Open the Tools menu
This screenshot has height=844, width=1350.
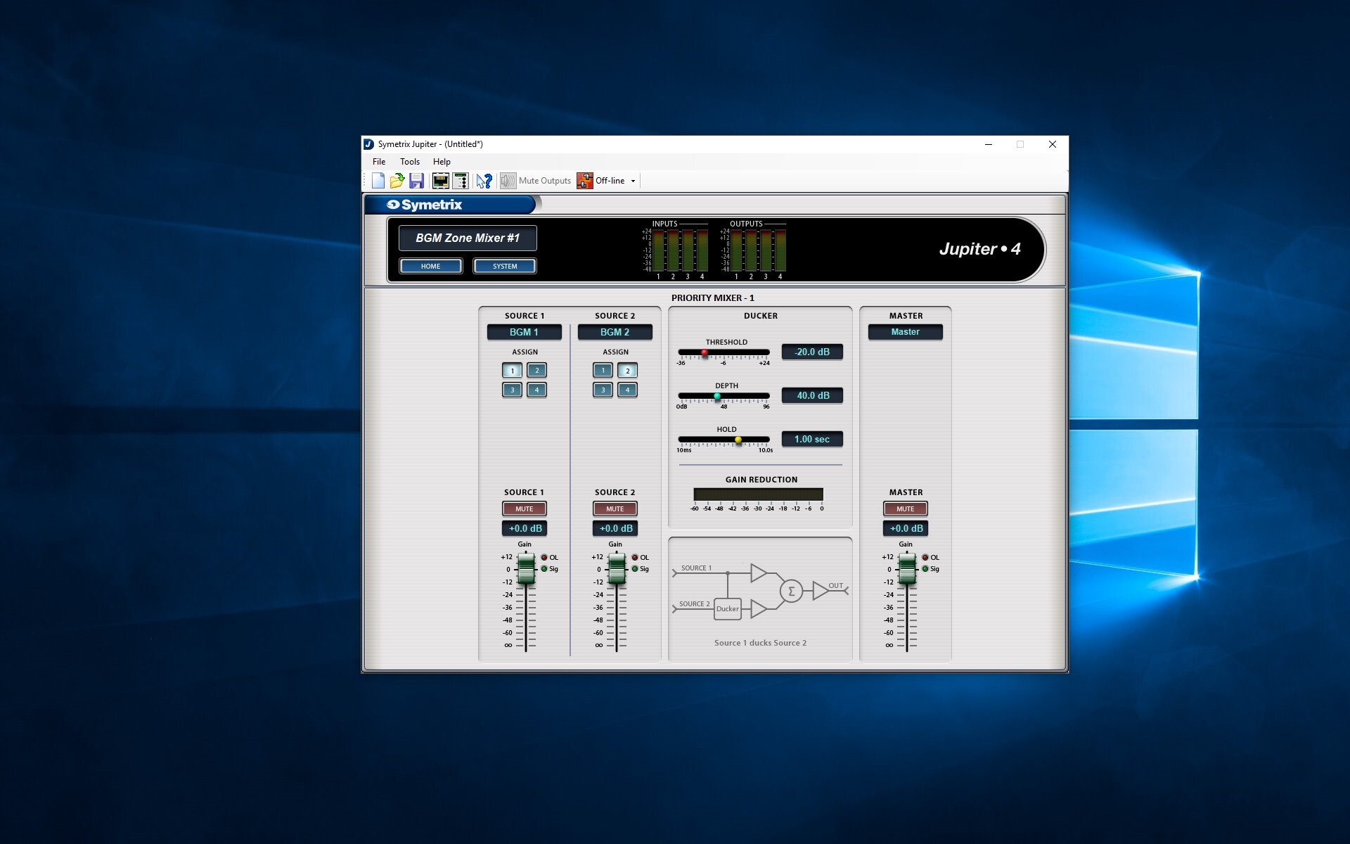coord(409,162)
